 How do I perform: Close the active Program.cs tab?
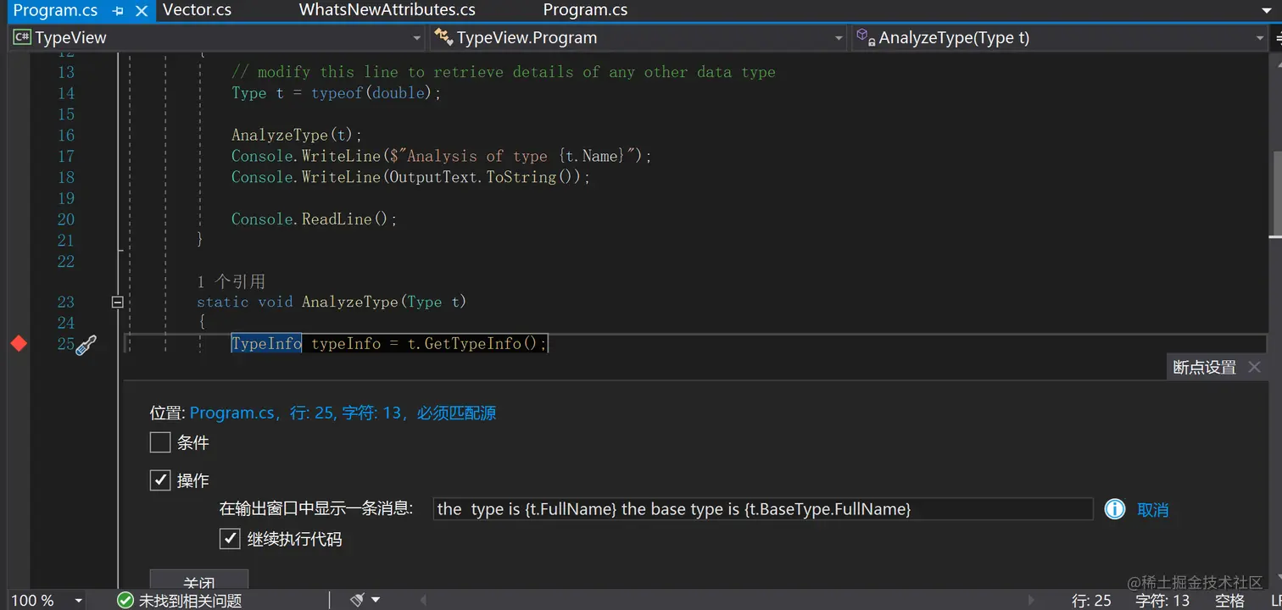(x=142, y=11)
